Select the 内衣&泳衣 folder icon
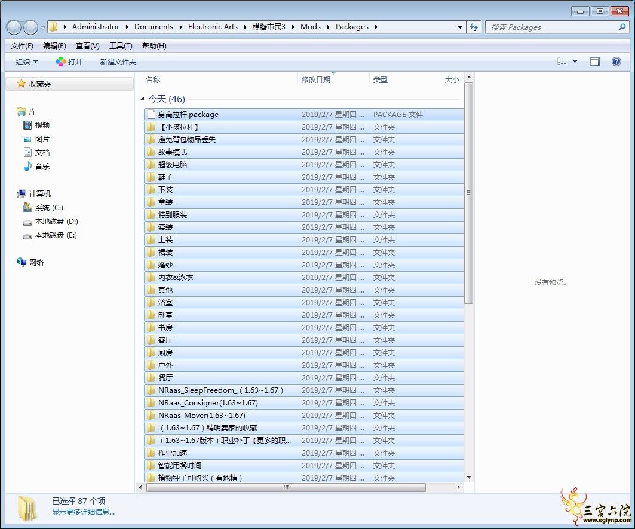Screen dimensions: 635x529 (151, 278)
